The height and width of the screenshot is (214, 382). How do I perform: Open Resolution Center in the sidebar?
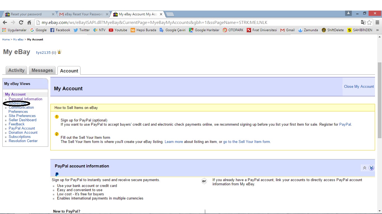click(x=23, y=141)
